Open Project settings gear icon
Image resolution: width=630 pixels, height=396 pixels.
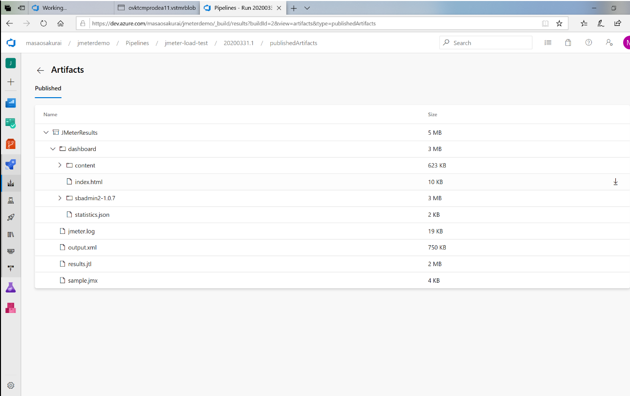click(11, 385)
